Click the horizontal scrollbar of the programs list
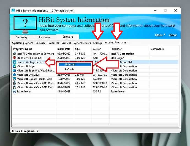190x146 pixels. (x=63, y=125)
